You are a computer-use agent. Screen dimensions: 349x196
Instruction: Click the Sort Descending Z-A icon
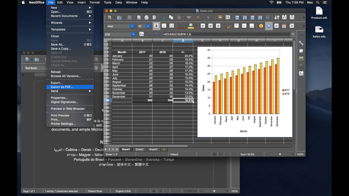(x=292, y=17)
